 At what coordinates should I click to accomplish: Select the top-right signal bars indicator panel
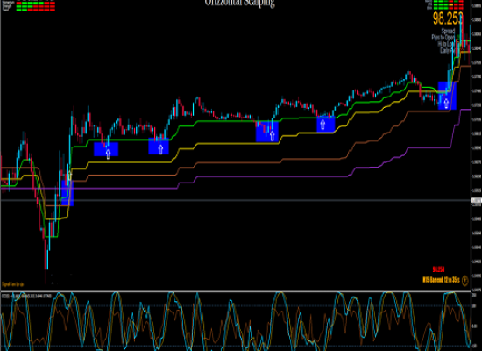pos(448,5)
